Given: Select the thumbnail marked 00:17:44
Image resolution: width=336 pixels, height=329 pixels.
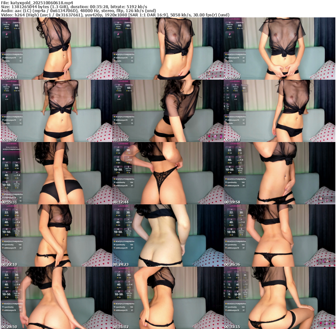Looking at the screenshot, I should pyautogui.click(x=168, y=173).
